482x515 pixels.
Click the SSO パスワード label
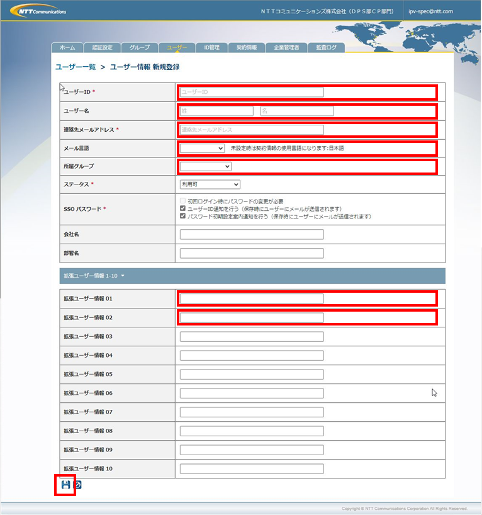(82, 209)
